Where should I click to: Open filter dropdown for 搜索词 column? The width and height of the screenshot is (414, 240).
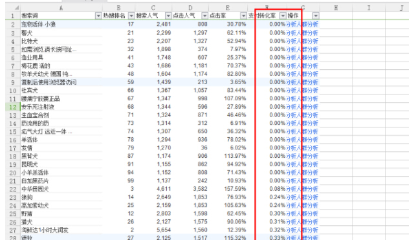click(x=98, y=16)
